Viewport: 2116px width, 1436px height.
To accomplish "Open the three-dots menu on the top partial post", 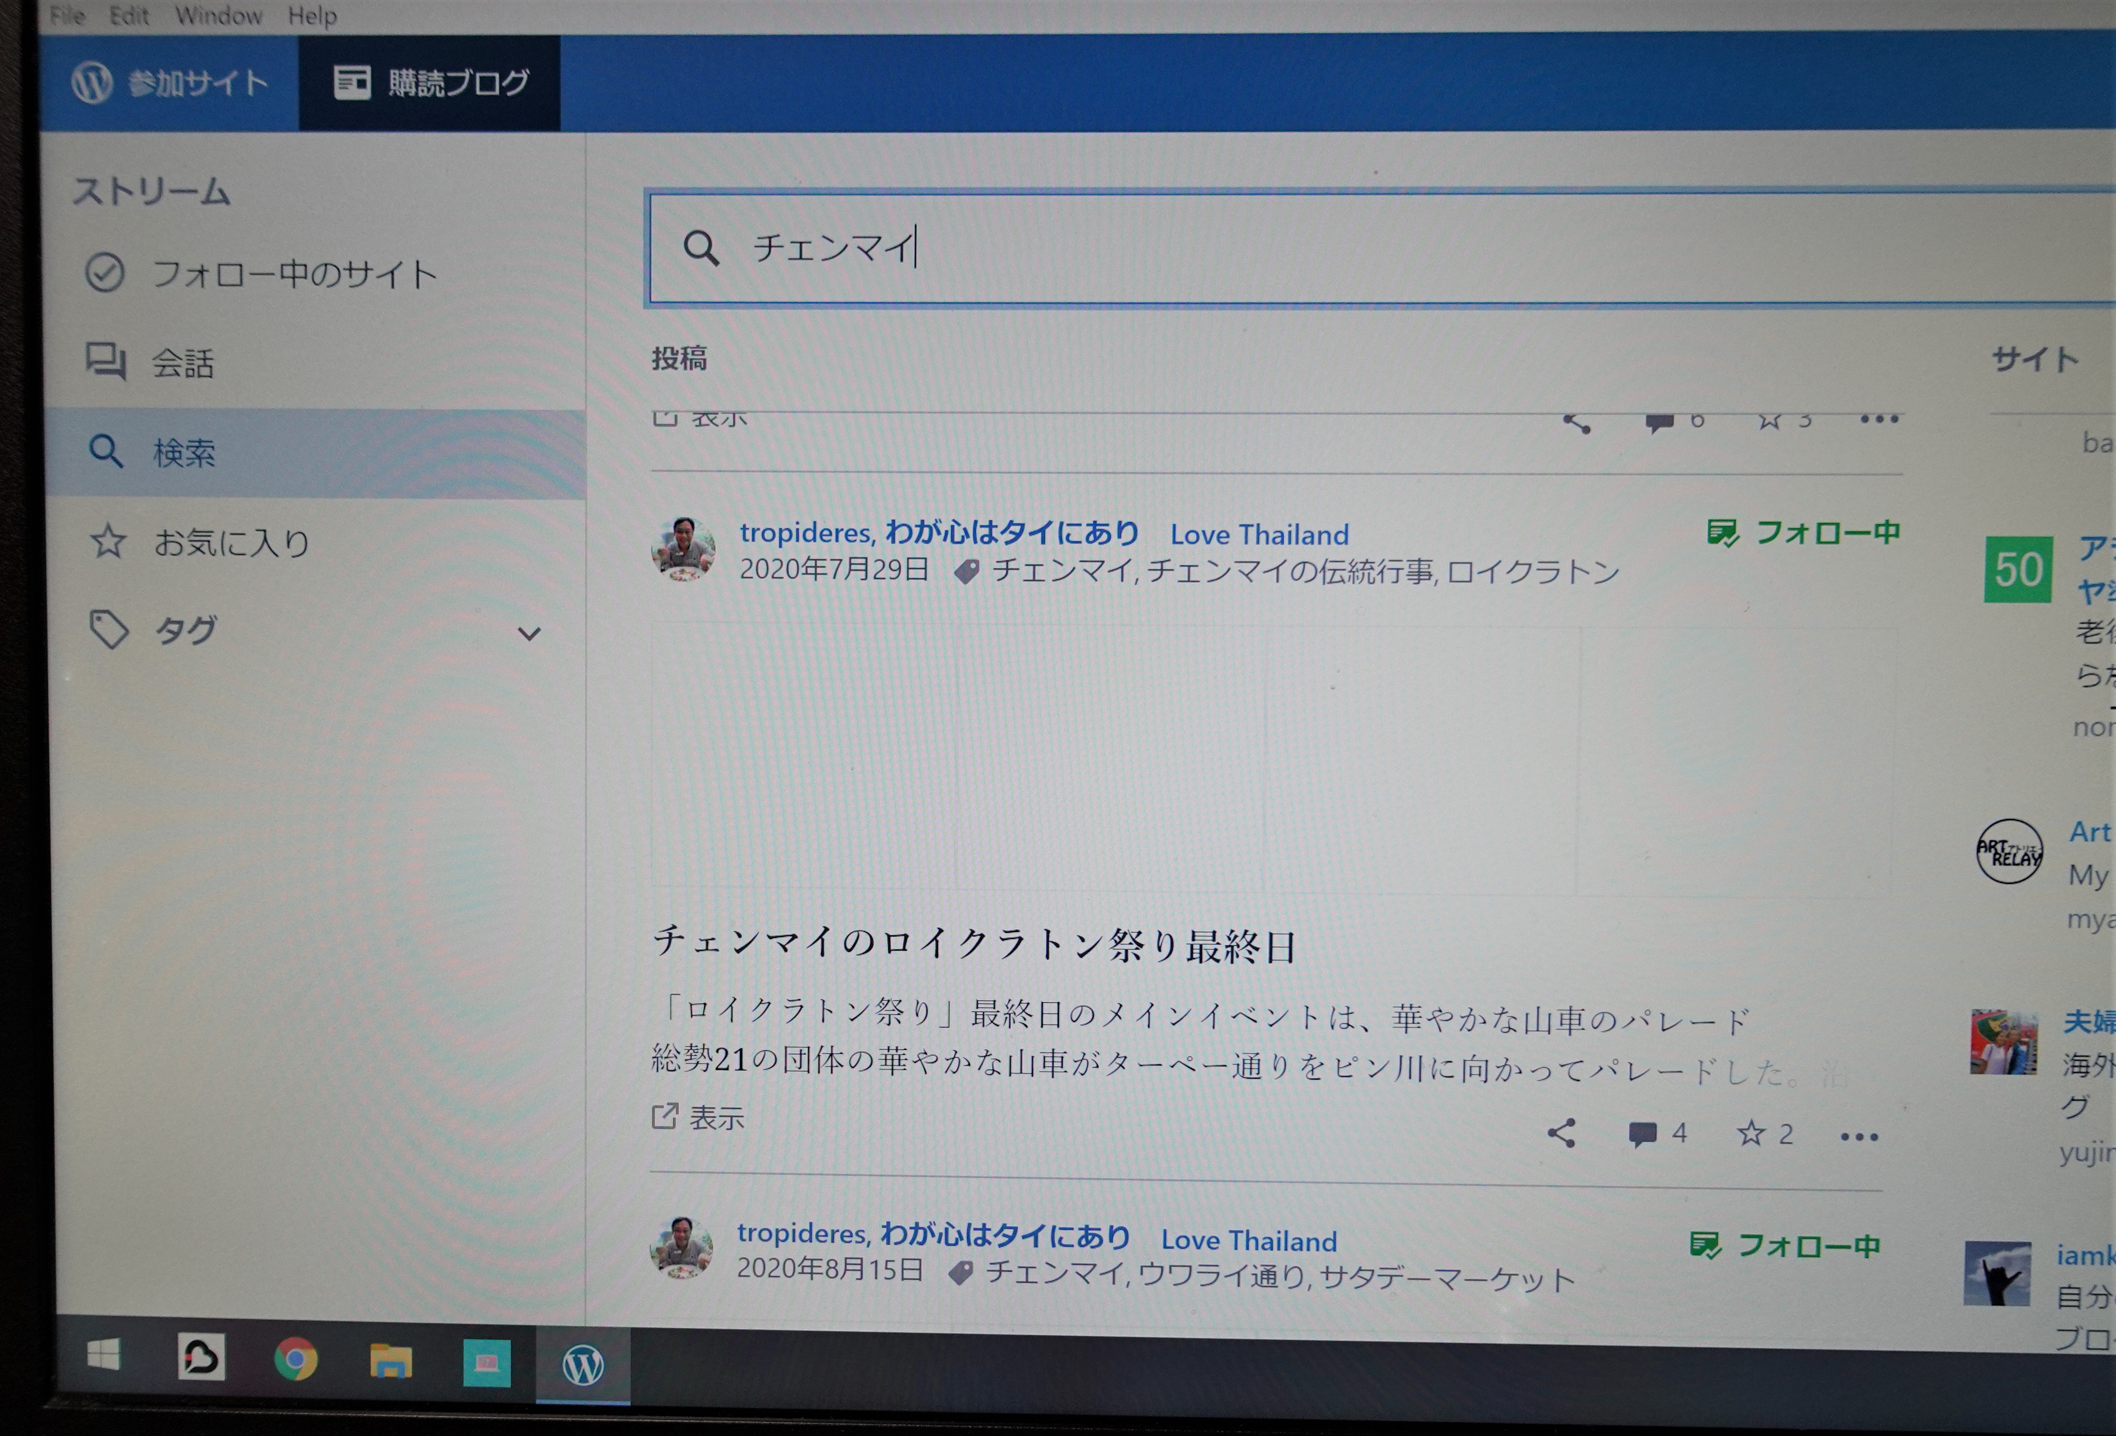I will click(1879, 420).
